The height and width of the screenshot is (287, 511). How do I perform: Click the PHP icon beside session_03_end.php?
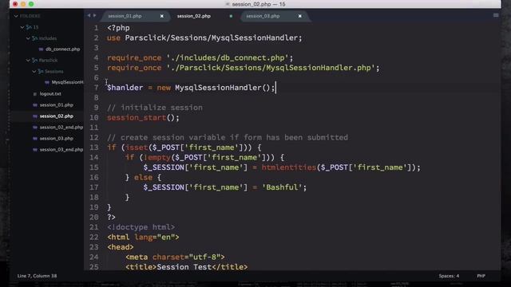[x=35, y=150]
